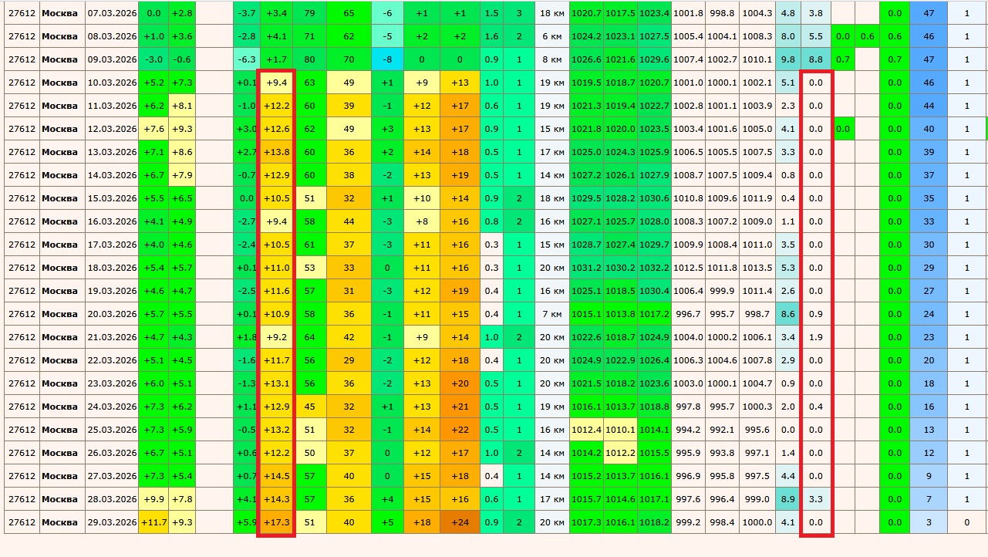Click the 5.5 cell in 08.03.2026 row
This screenshot has height=557, width=988.
[815, 36]
